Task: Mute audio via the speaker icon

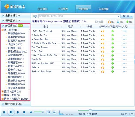Action: point(31,112)
